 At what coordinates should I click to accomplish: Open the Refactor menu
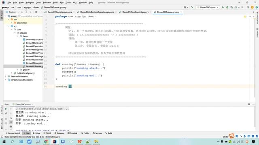click(47, 2)
